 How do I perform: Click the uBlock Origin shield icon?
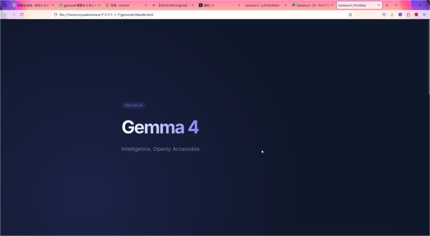pos(416,14)
